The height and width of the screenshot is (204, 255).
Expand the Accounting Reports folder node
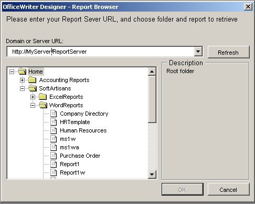click(22, 80)
